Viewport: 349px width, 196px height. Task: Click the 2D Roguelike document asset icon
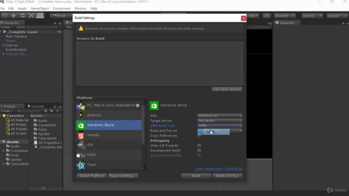(35, 143)
